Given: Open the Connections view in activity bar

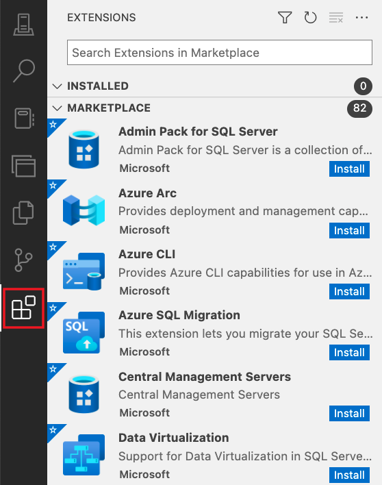Looking at the screenshot, I should click(23, 25).
